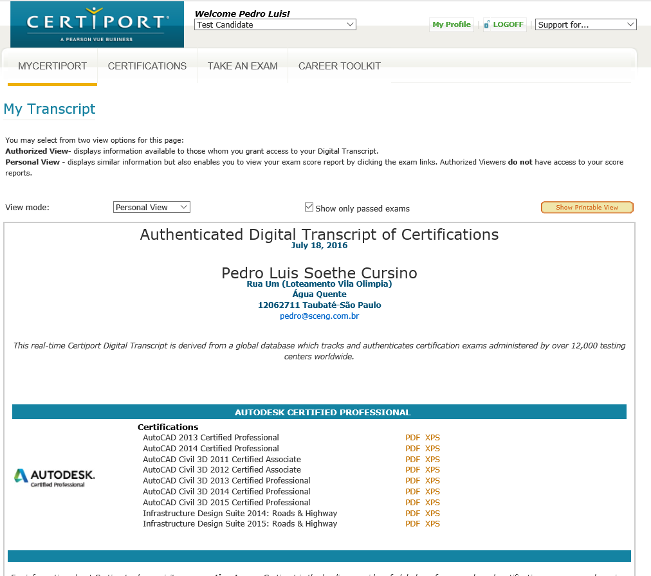Expand the Support for dropdown
Image resolution: width=651 pixels, height=576 pixels.
coord(585,25)
